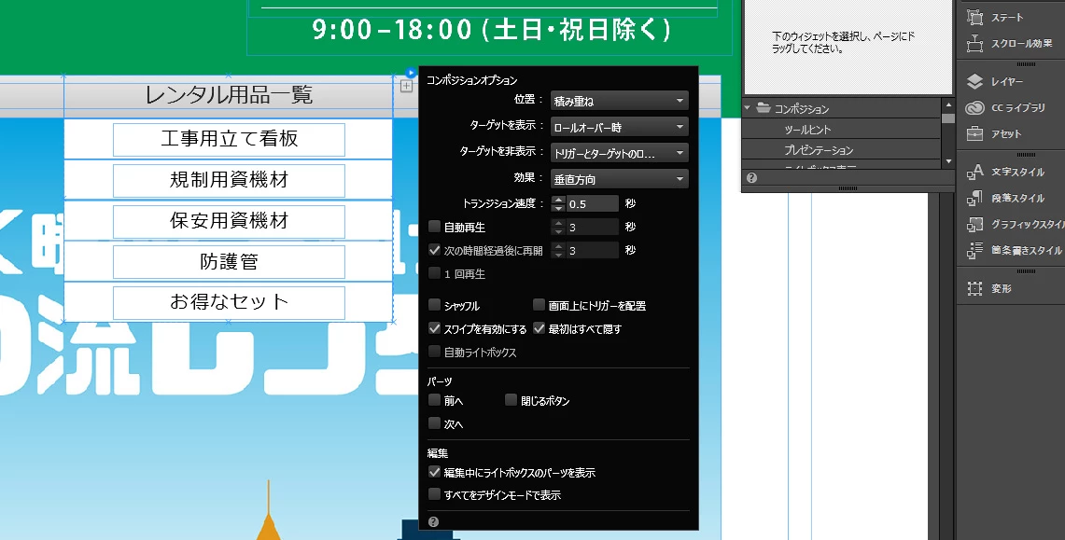This screenshot has width=1065, height=540.
Task: Open the 段落スタイル panel icon
Action: (974, 198)
